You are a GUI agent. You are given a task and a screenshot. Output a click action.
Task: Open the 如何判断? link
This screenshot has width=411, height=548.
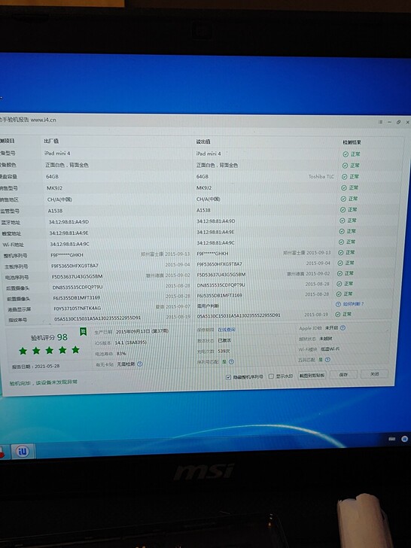point(353,304)
